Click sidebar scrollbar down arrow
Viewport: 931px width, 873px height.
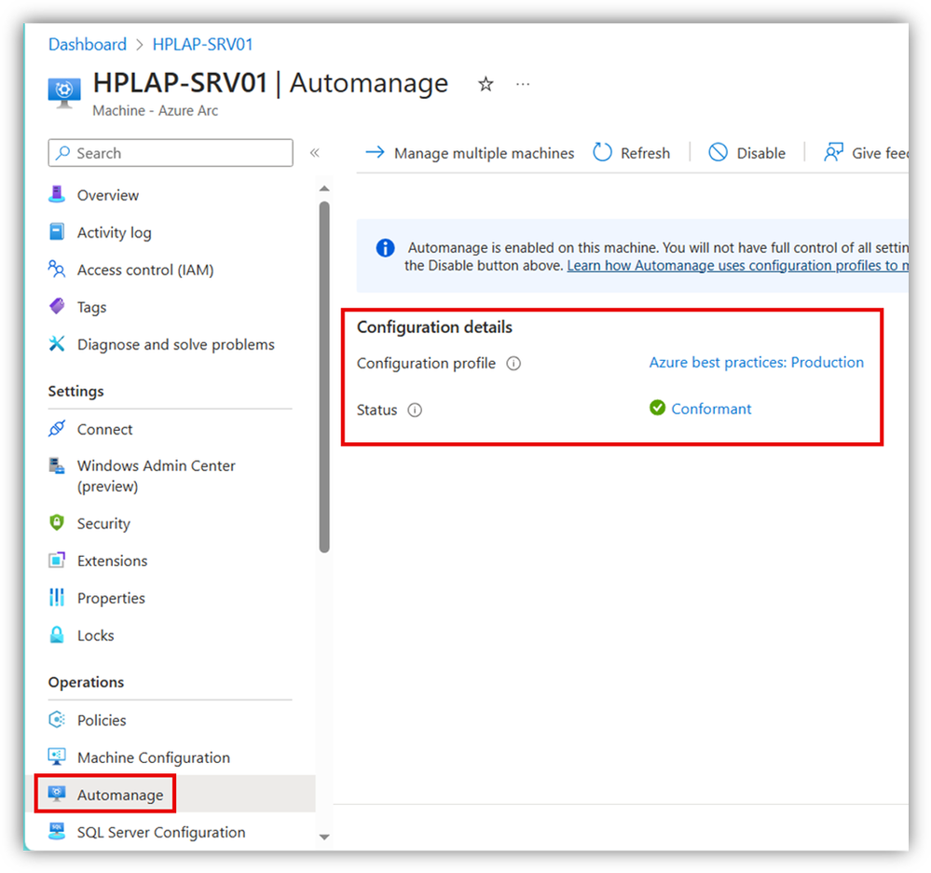(x=324, y=837)
